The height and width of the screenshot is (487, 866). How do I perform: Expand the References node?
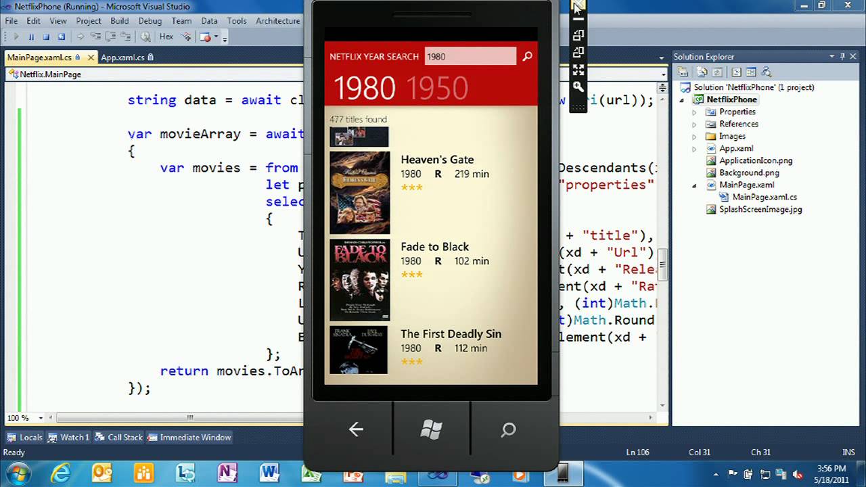[693, 124]
